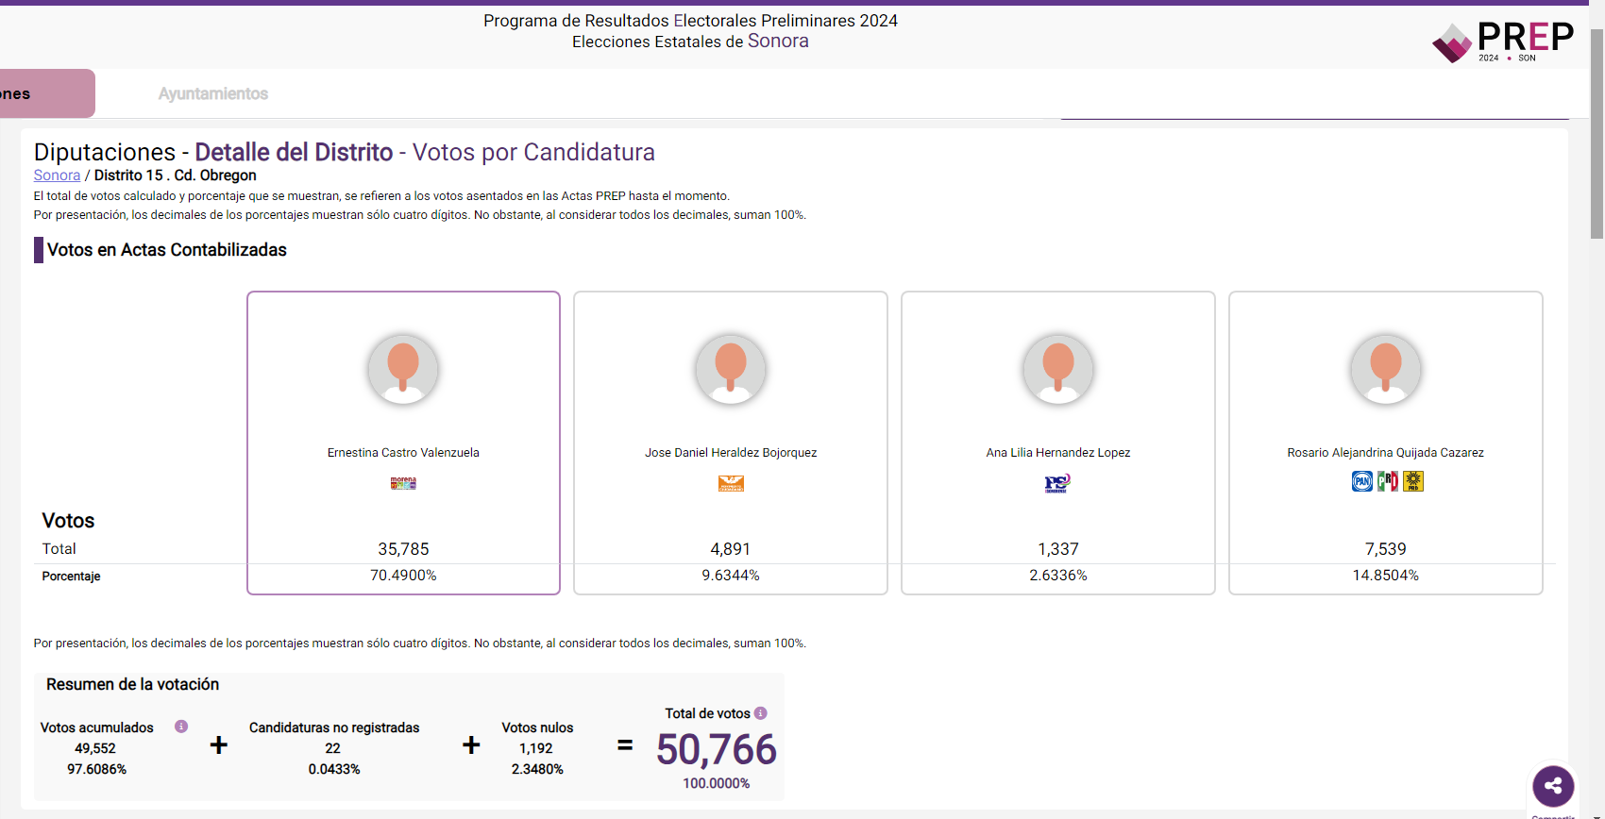Click the PES party logo under Ana Lilia
This screenshot has height=819, width=1605.
(x=1057, y=484)
